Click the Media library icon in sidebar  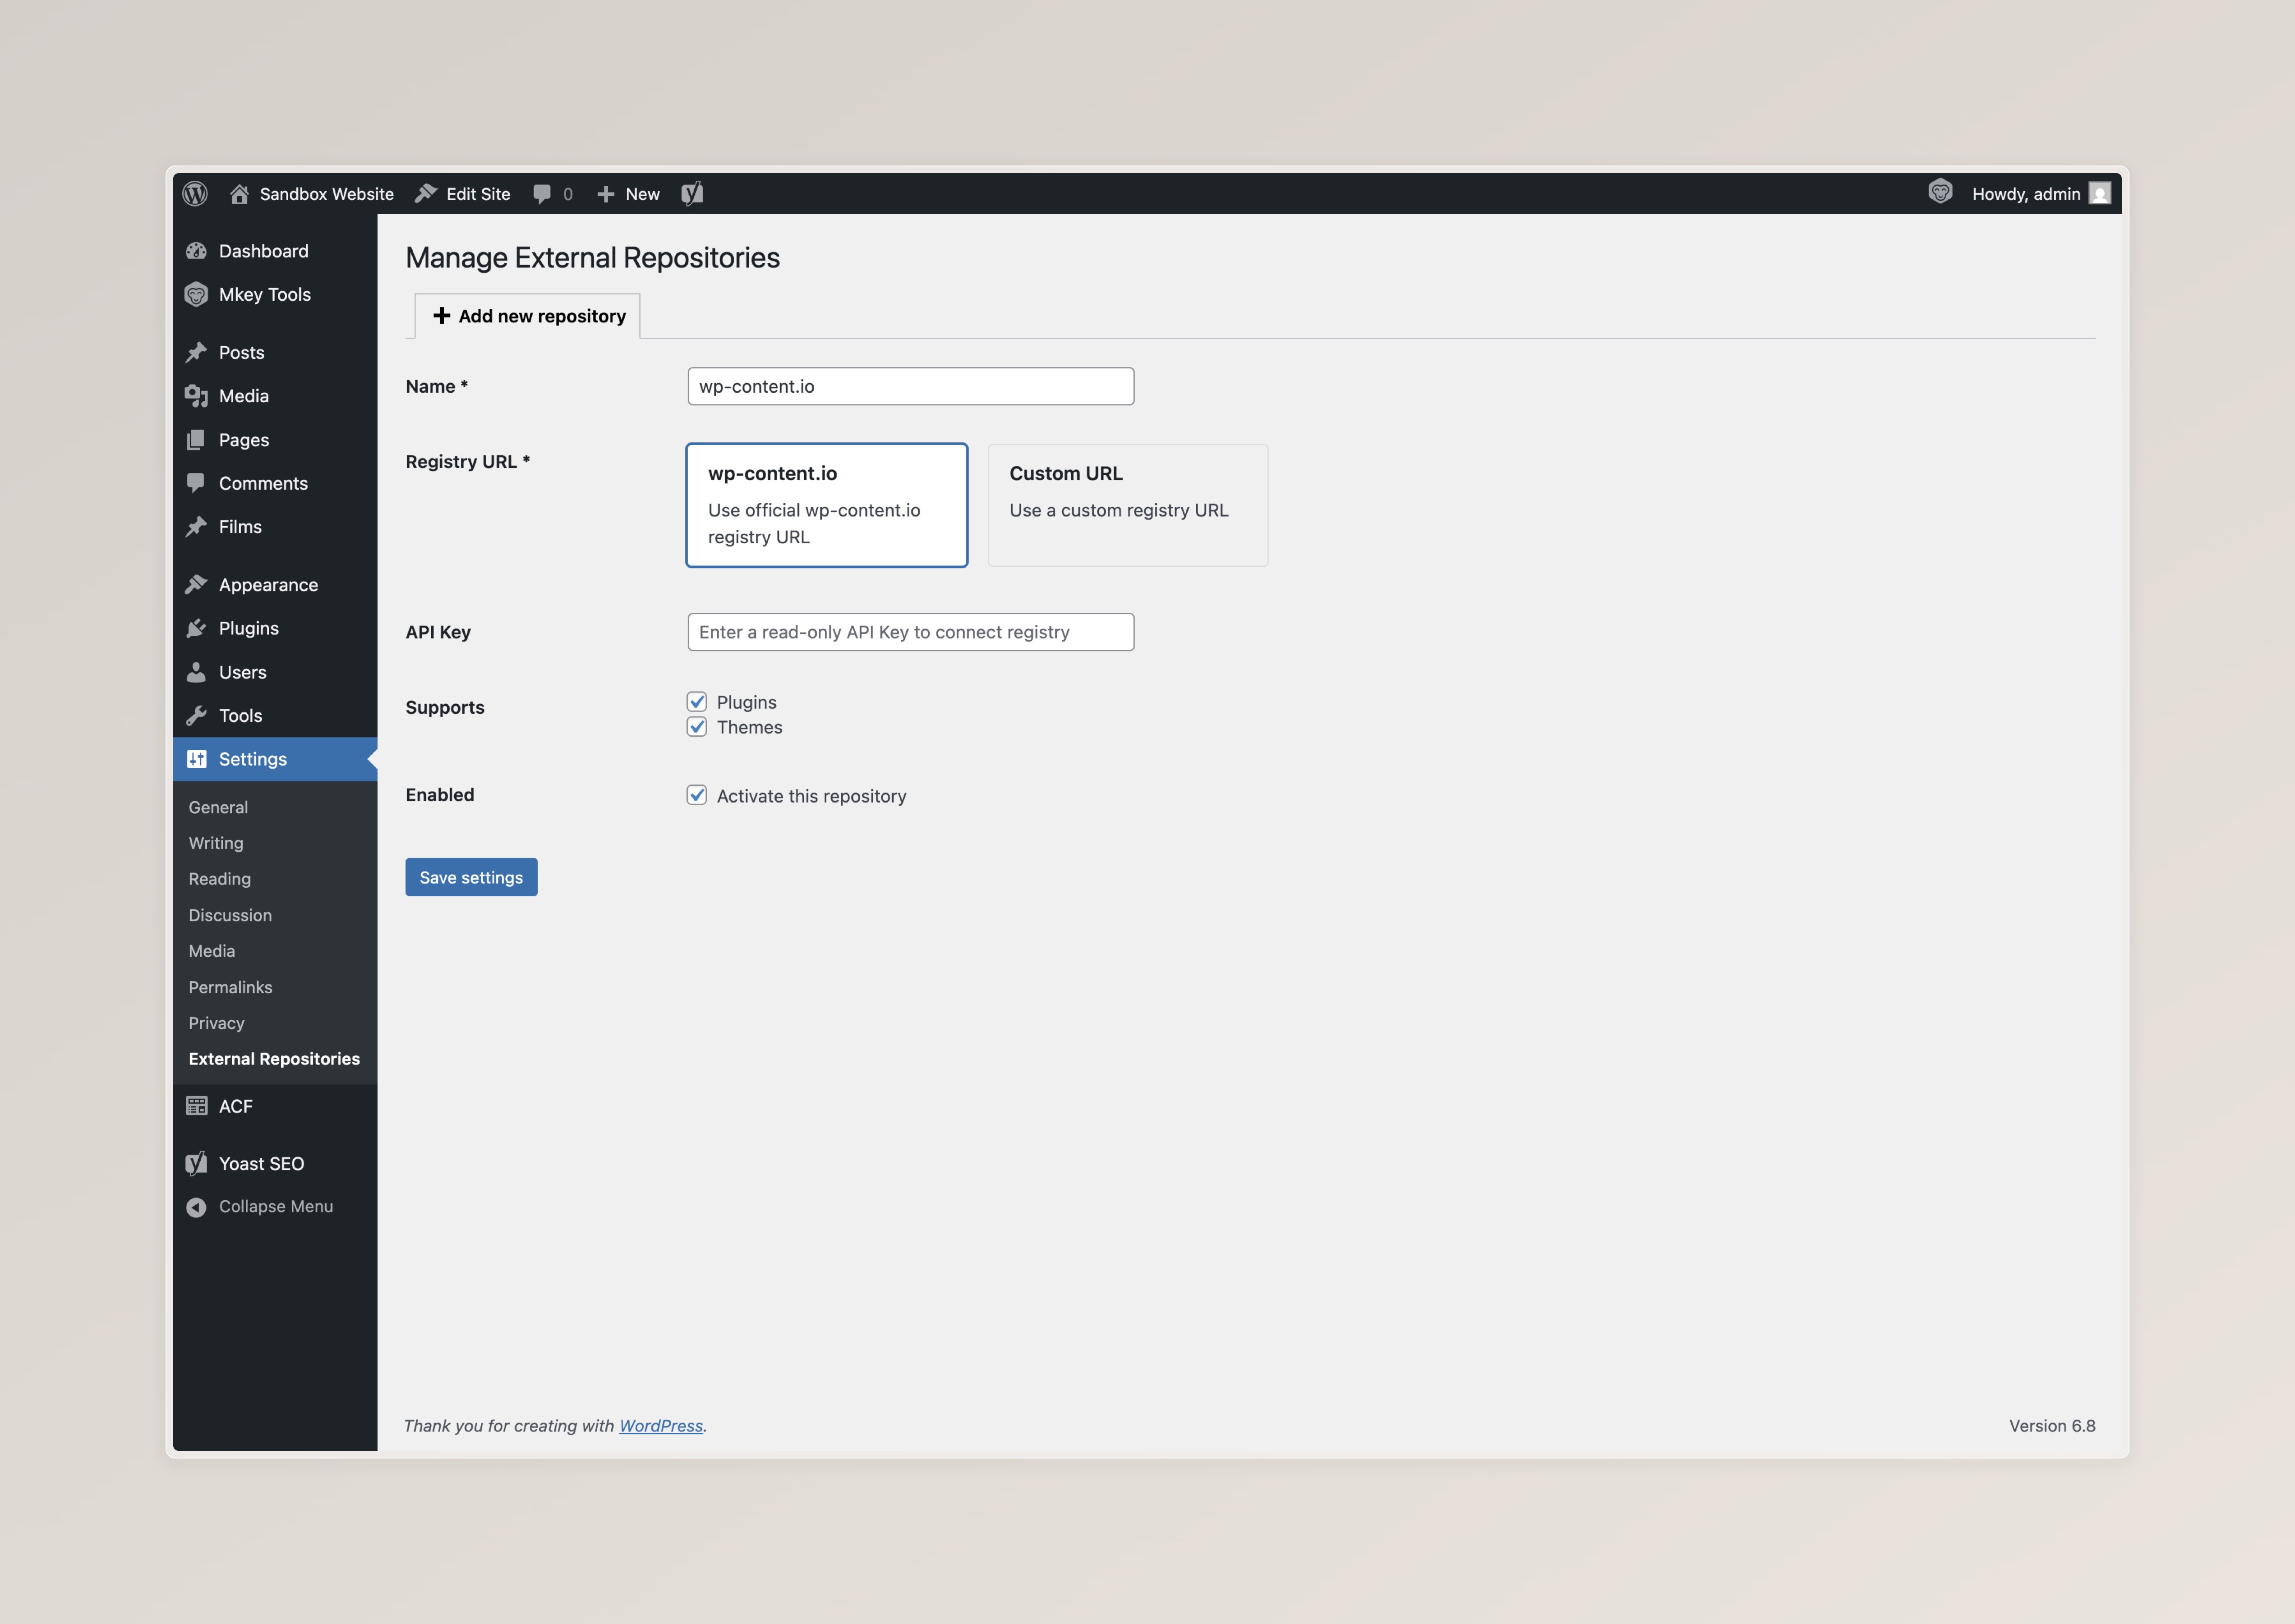[x=196, y=396]
